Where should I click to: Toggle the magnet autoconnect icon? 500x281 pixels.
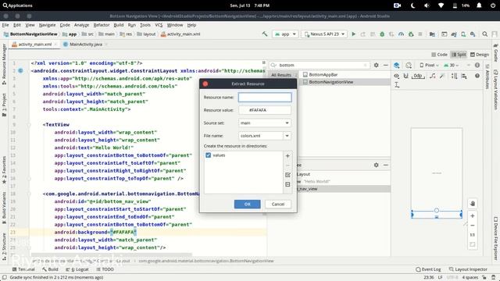(405, 76)
